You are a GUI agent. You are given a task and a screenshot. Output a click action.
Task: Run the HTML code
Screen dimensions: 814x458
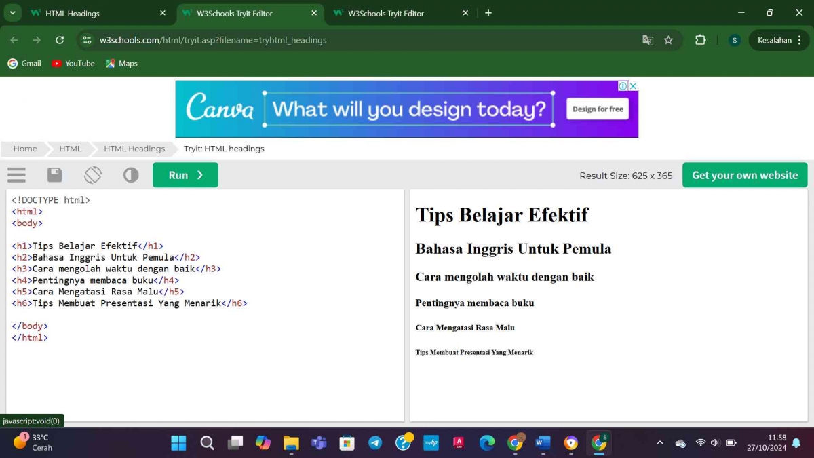coord(185,175)
